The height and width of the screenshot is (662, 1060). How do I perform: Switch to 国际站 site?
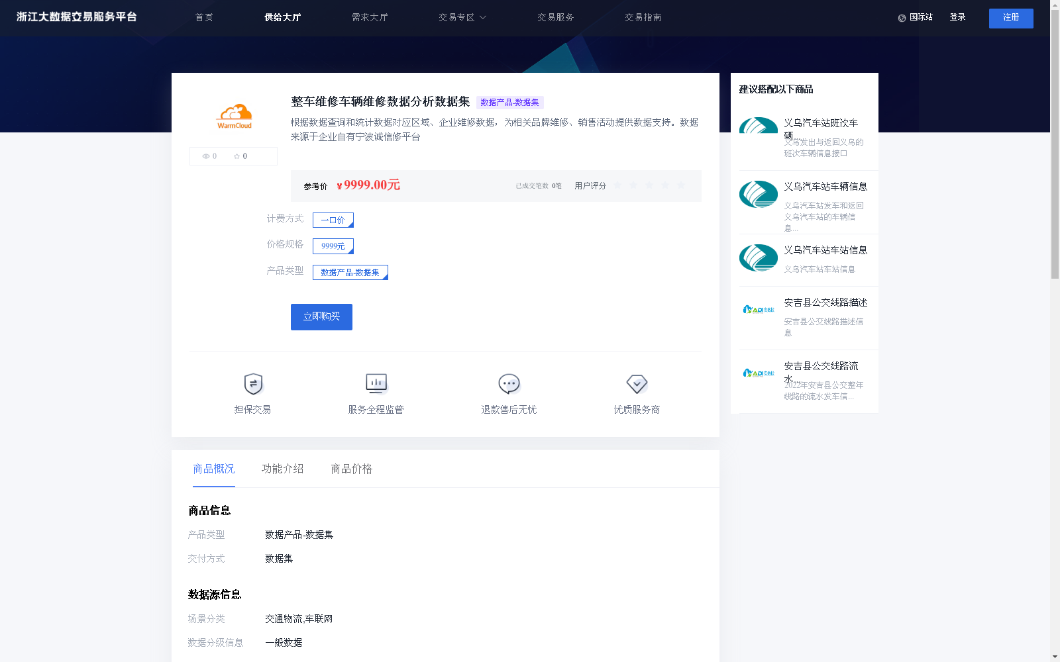pos(921,18)
